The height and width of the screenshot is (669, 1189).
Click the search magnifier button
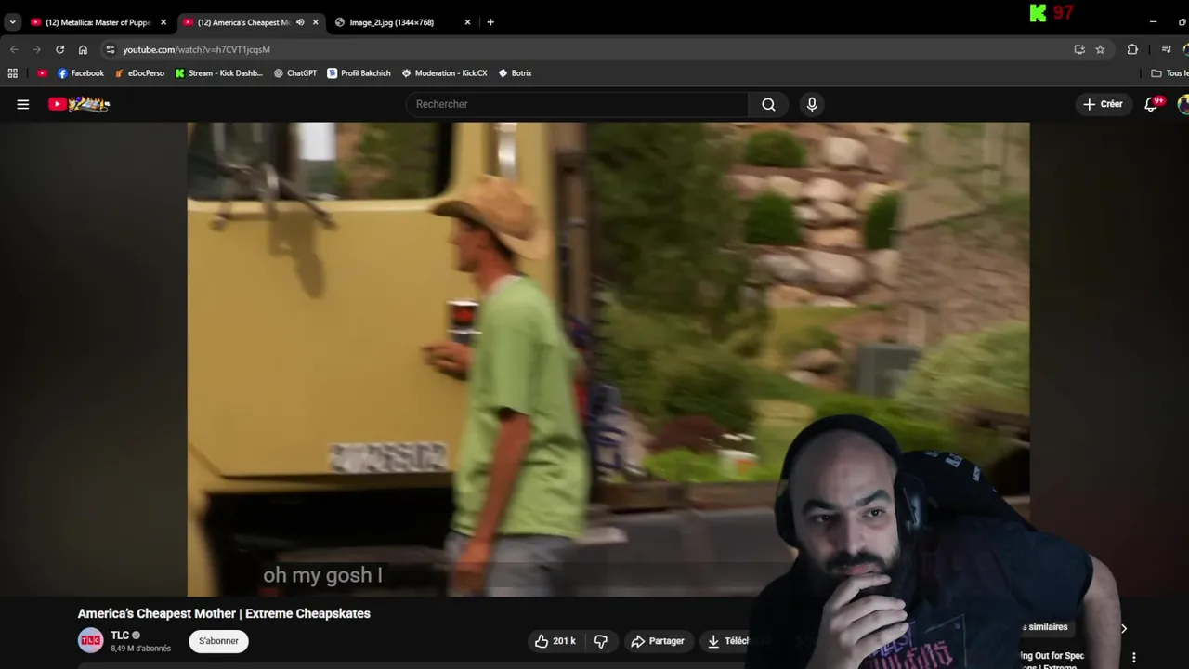tap(768, 104)
